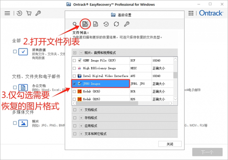The image size is (228, 160).
Task: Click the office documents icon
Action: tap(23, 88)
